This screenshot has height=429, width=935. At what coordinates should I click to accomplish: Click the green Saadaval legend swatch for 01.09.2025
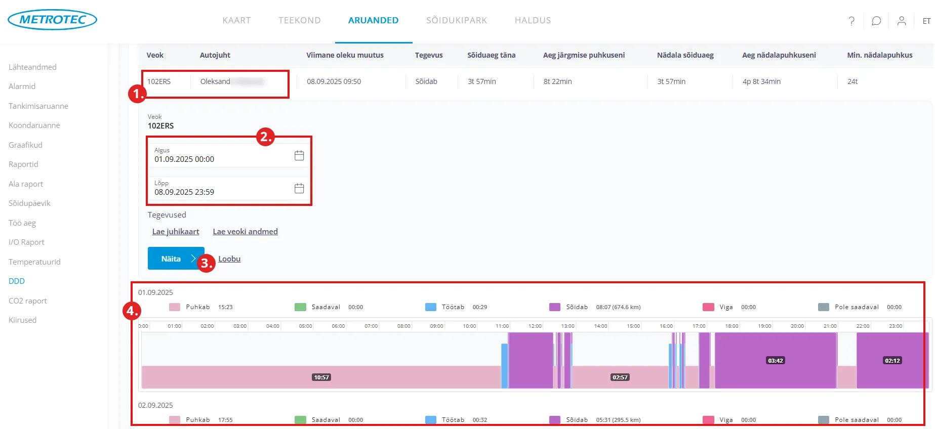click(300, 307)
